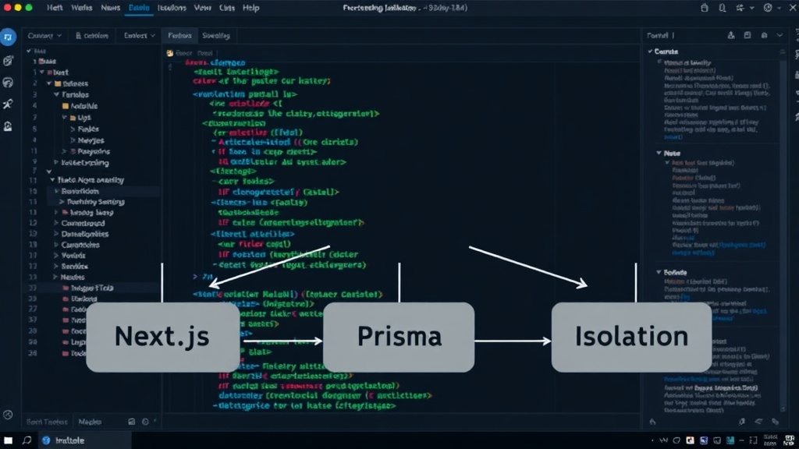Collapse the Deet tree node
799x449 pixels.
(x=42, y=72)
